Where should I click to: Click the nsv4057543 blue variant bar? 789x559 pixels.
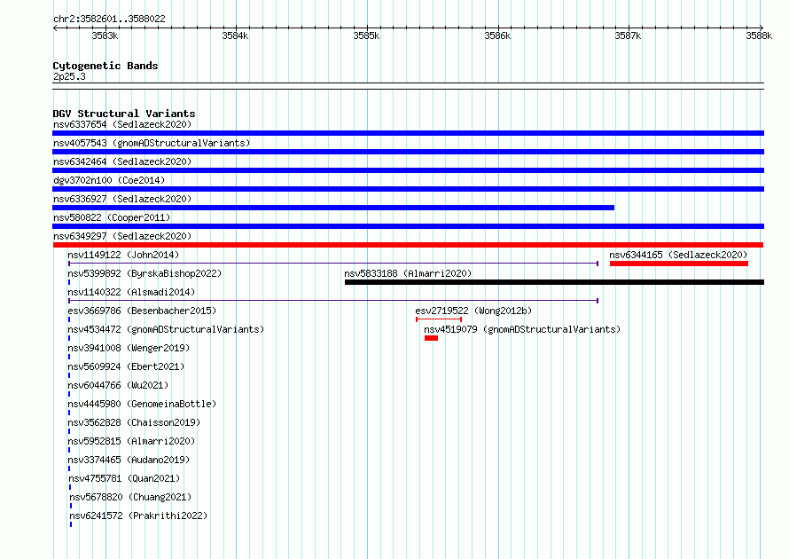pyautogui.click(x=408, y=152)
